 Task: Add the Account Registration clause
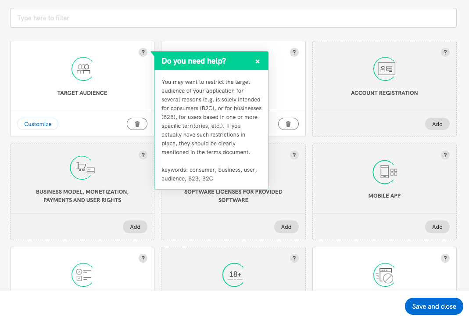437,124
